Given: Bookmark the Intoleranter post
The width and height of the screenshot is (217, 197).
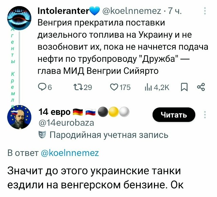Looking at the screenshot, I should [x=184, y=87].
